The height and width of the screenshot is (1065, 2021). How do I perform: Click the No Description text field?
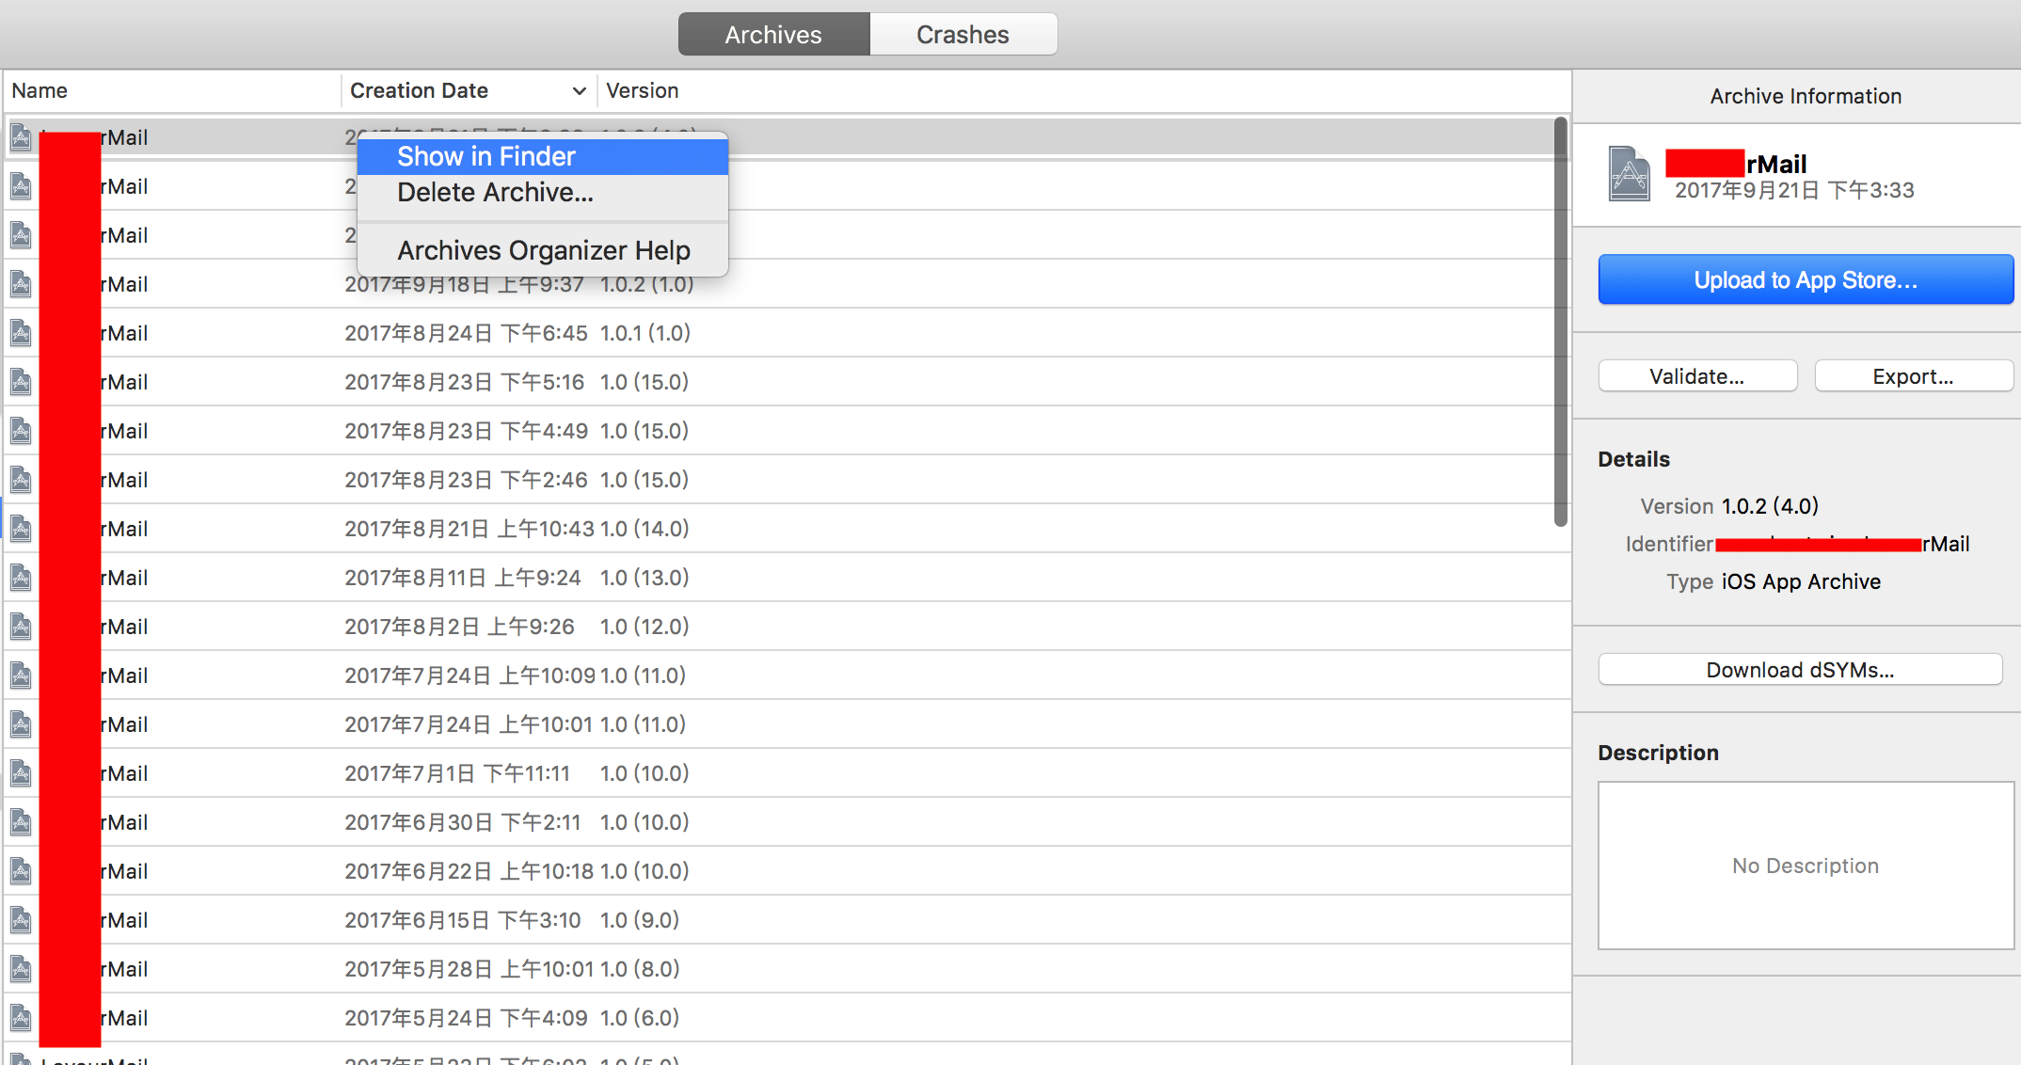[x=1806, y=866]
